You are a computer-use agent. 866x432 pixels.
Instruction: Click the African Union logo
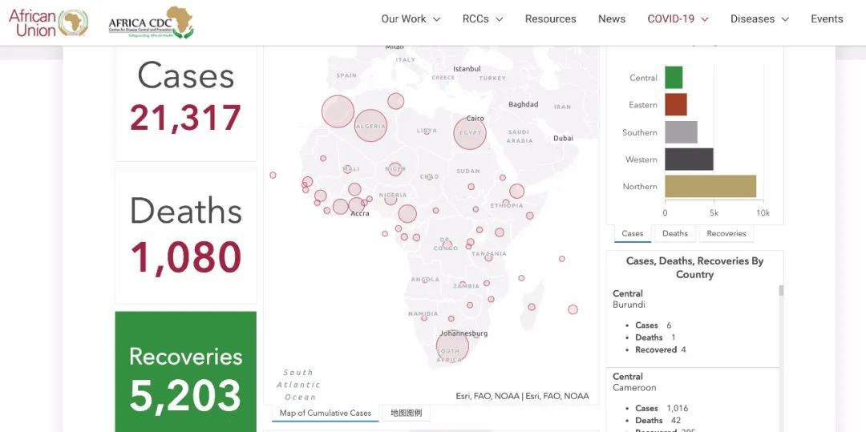coord(48,22)
